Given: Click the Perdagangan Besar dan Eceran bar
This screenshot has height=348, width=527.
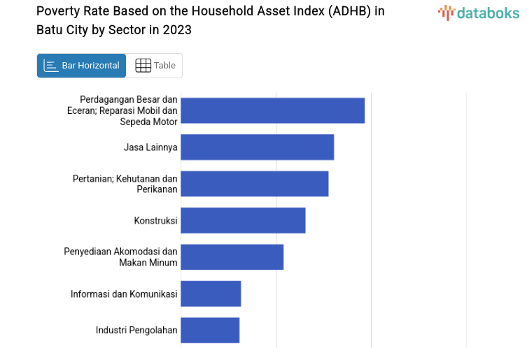Looking at the screenshot, I should (x=272, y=110).
